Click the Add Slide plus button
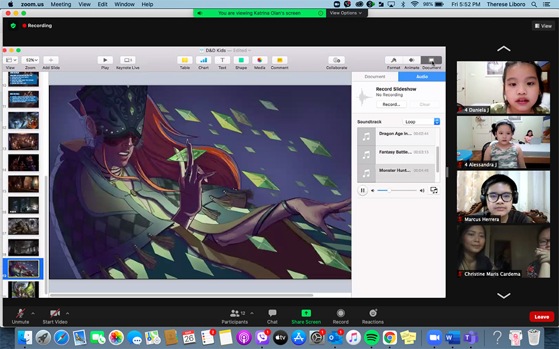559x349 pixels. 51,60
